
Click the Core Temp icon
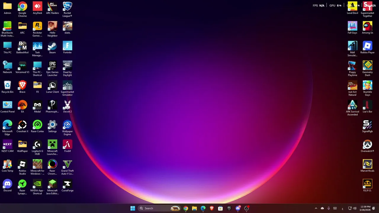point(7,164)
